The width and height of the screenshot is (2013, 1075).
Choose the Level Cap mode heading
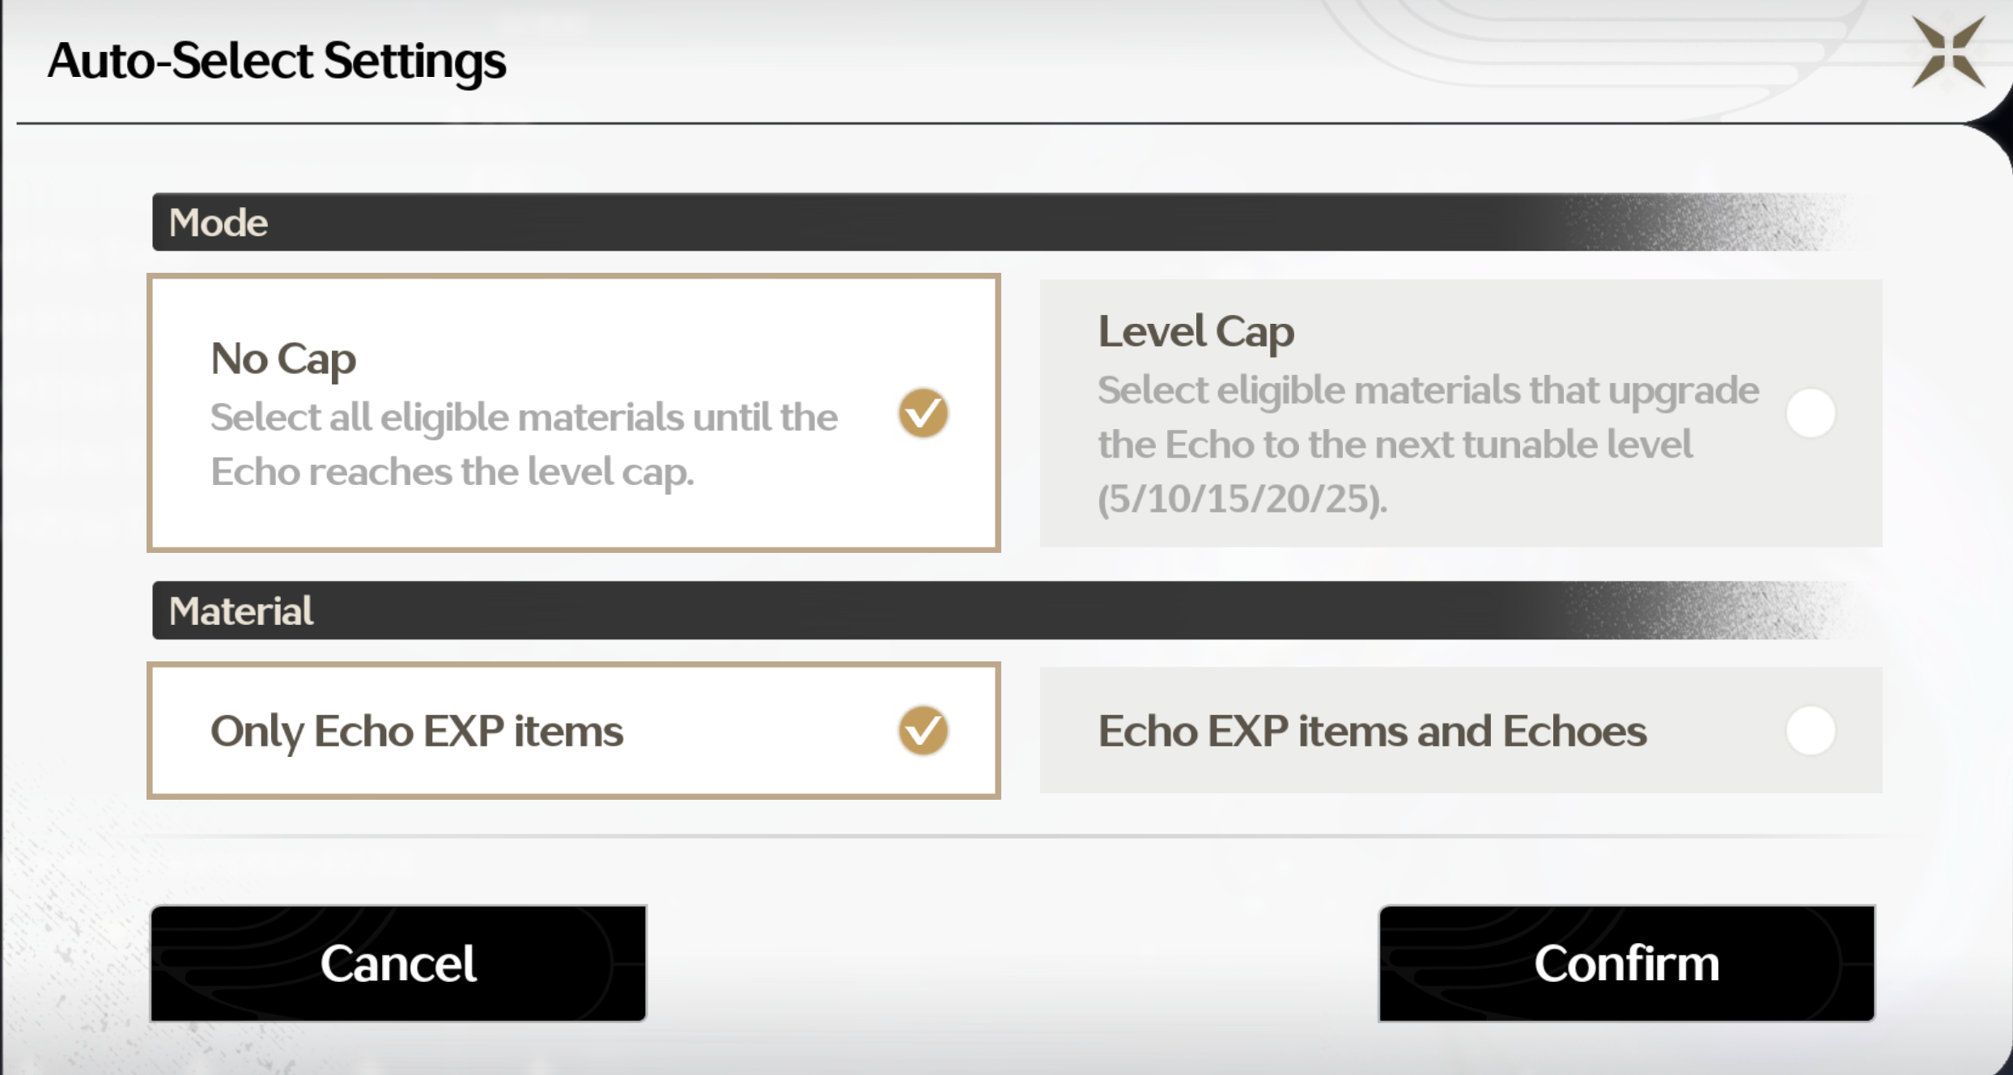1195,332
